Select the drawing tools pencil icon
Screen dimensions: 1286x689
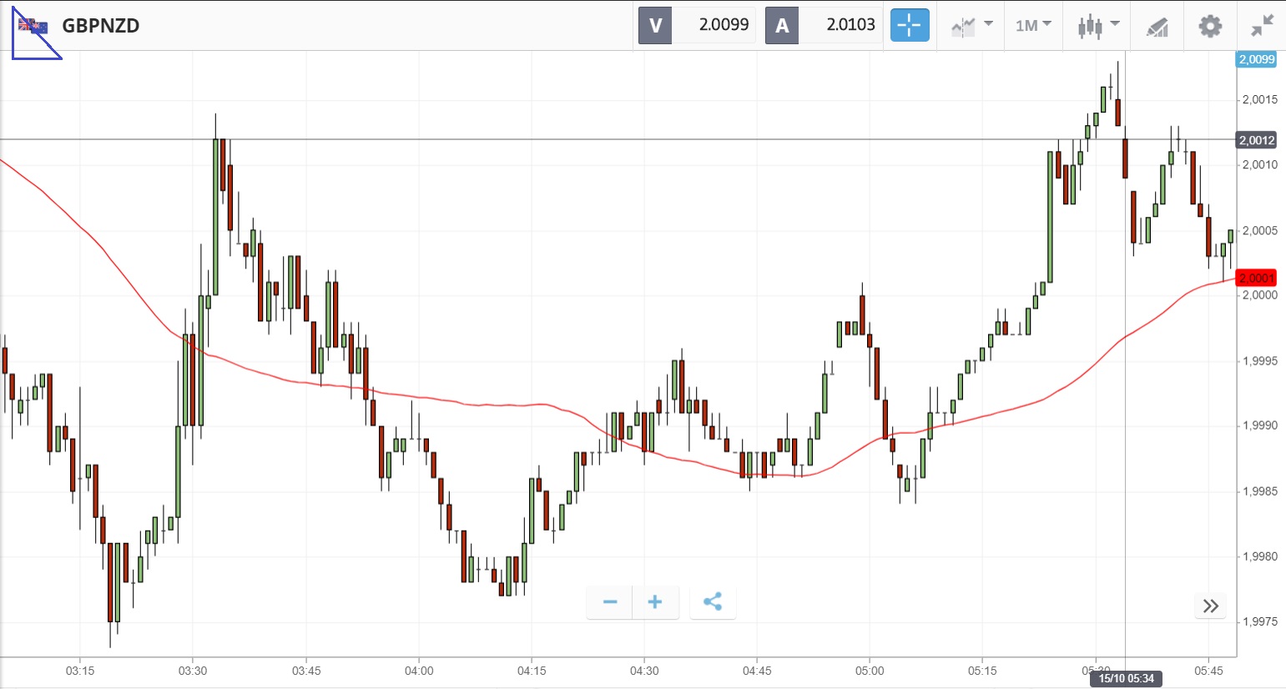click(1157, 27)
